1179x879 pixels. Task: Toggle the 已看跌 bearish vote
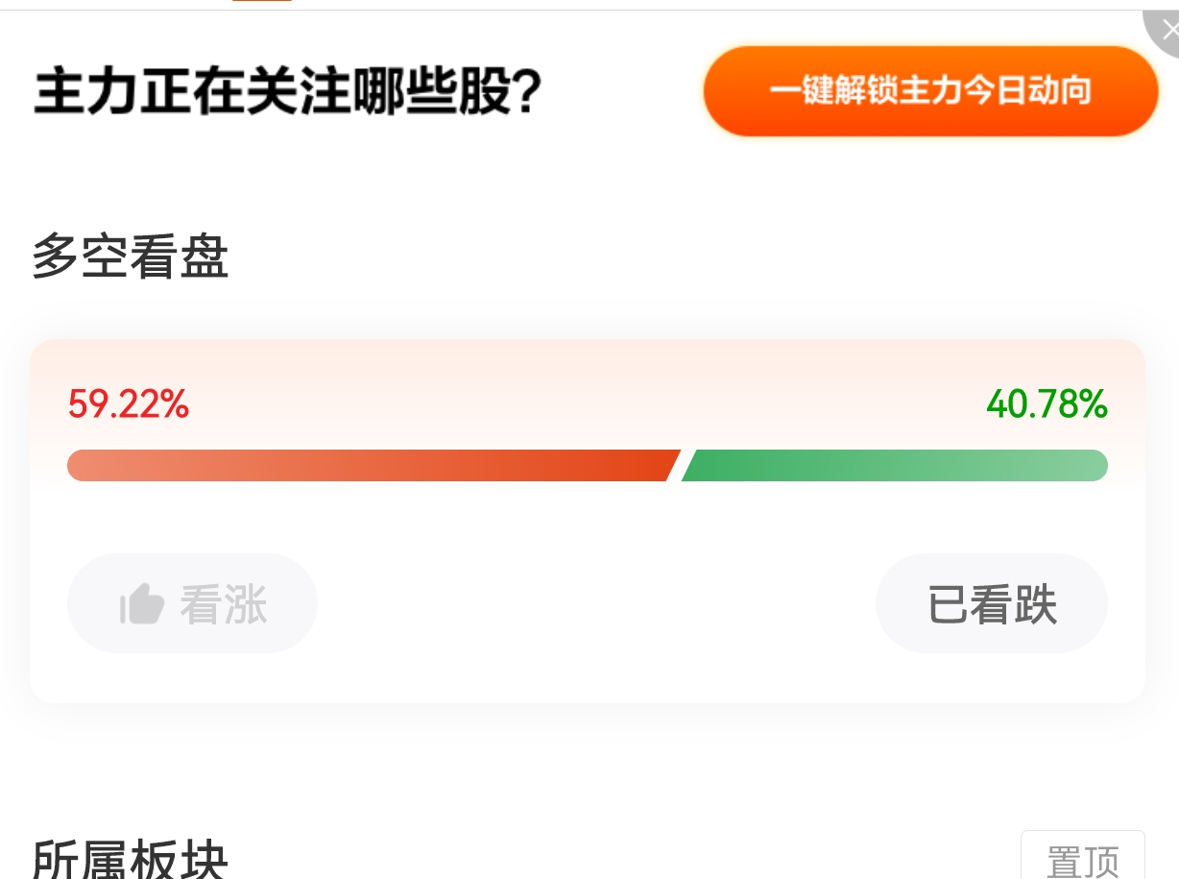[x=992, y=604]
